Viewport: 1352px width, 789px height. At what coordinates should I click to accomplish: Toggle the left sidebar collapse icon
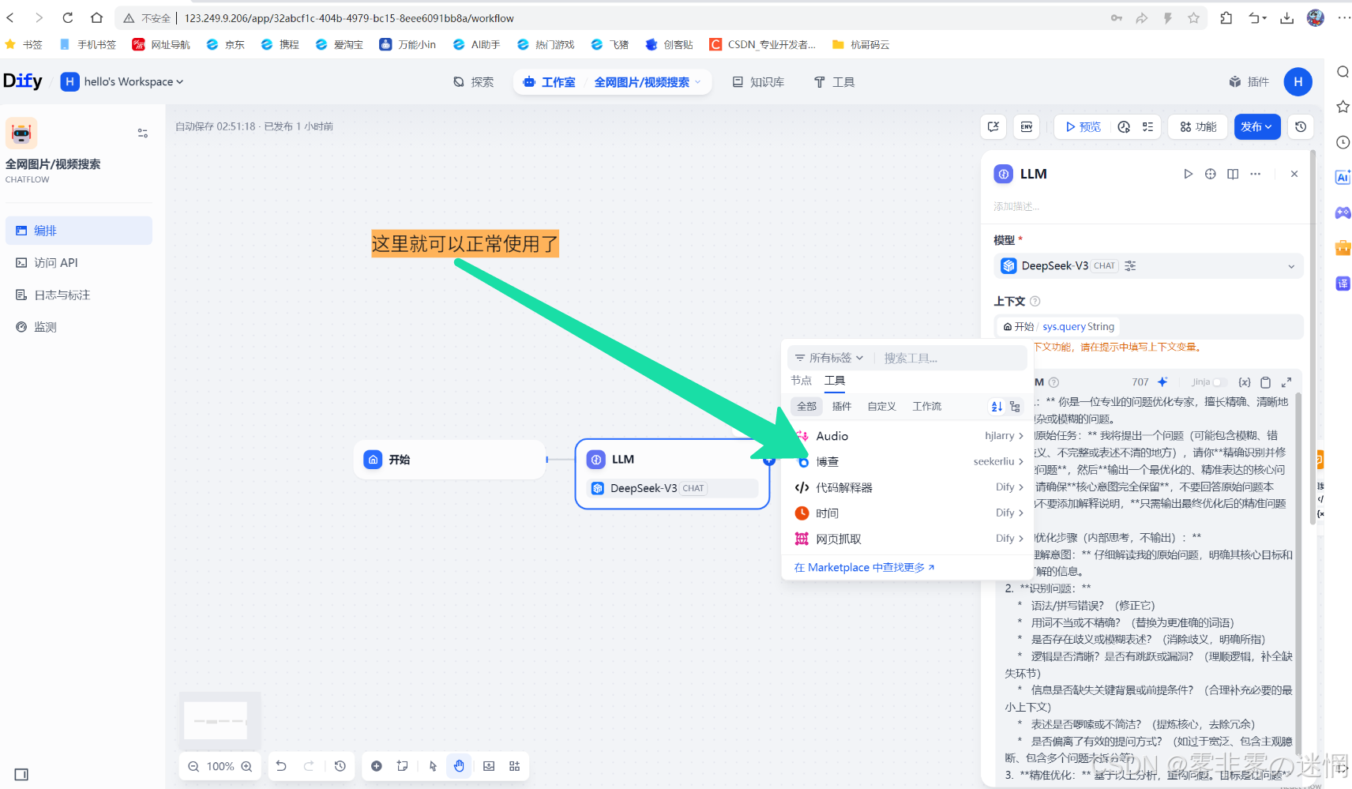pos(21,775)
